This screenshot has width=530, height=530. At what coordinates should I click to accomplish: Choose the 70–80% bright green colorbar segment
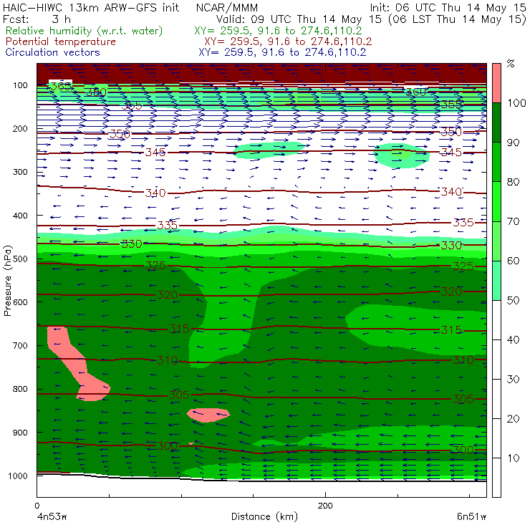[x=496, y=201]
